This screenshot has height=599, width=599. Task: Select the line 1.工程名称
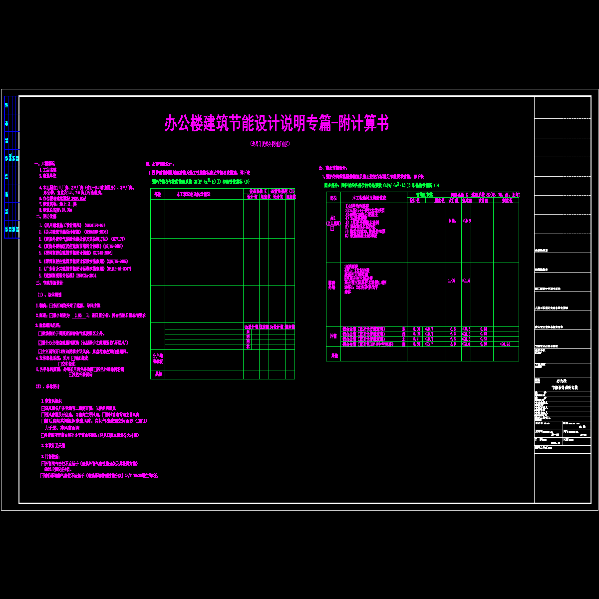(47, 170)
